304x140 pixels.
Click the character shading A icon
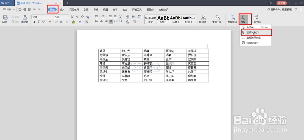(87, 22)
